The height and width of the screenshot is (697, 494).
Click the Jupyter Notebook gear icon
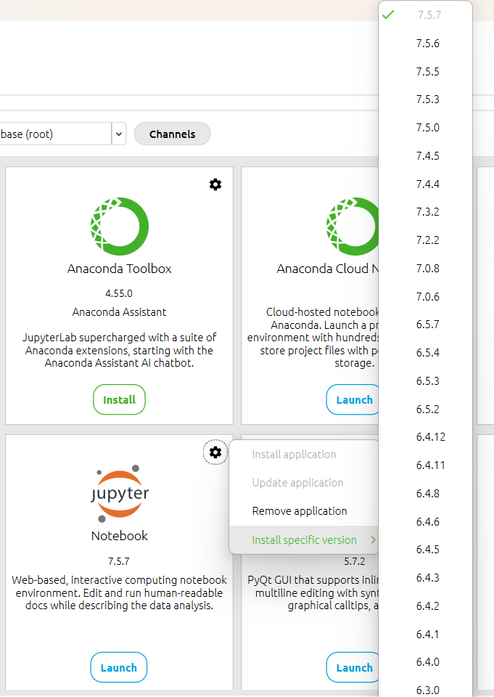[215, 452]
